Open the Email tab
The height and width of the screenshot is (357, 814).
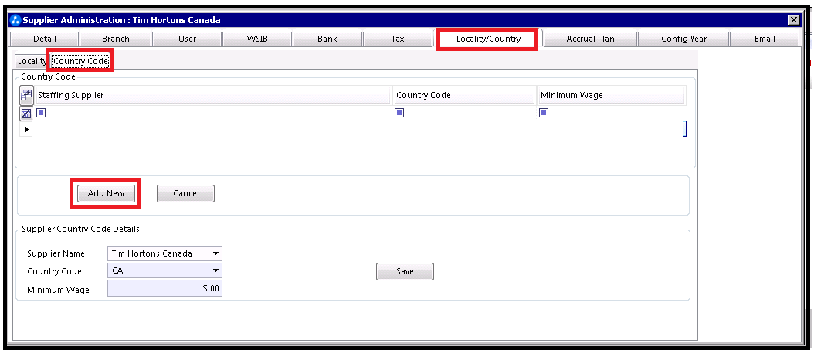tap(765, 39)
